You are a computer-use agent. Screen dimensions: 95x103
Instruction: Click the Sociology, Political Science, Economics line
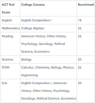(x=49, y=98)
